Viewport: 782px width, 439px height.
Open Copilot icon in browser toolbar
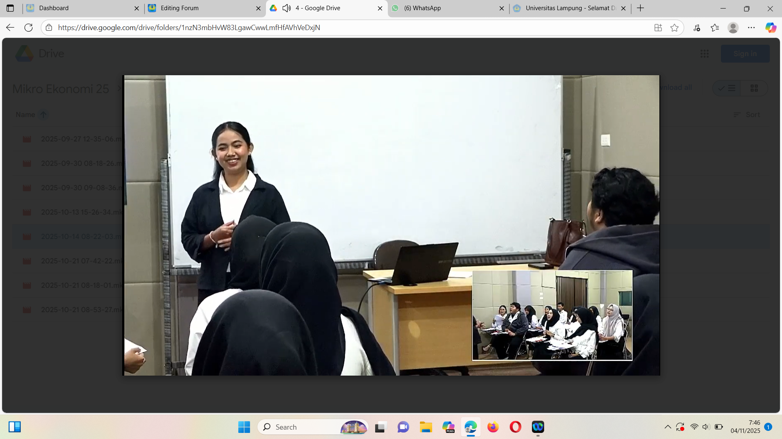pos(770,28)
